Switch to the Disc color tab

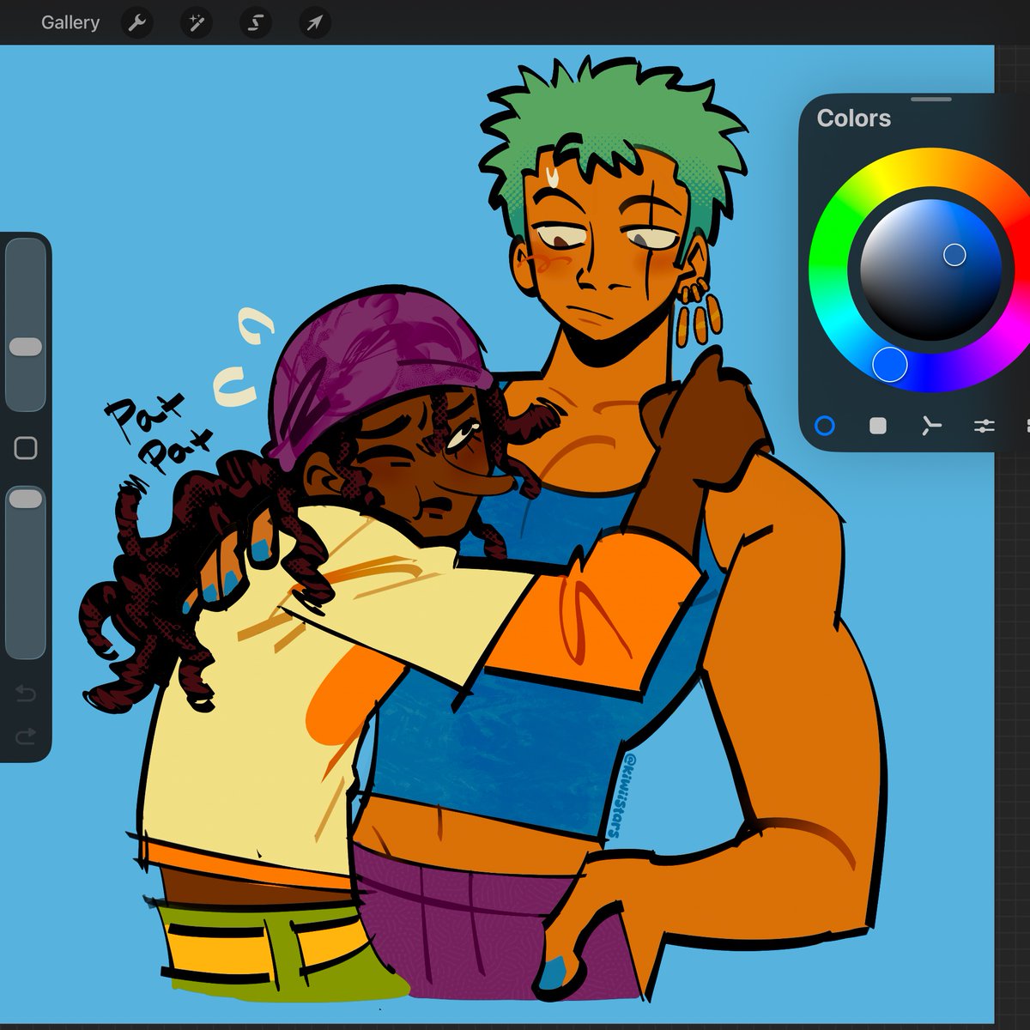(x=825, y=426)
